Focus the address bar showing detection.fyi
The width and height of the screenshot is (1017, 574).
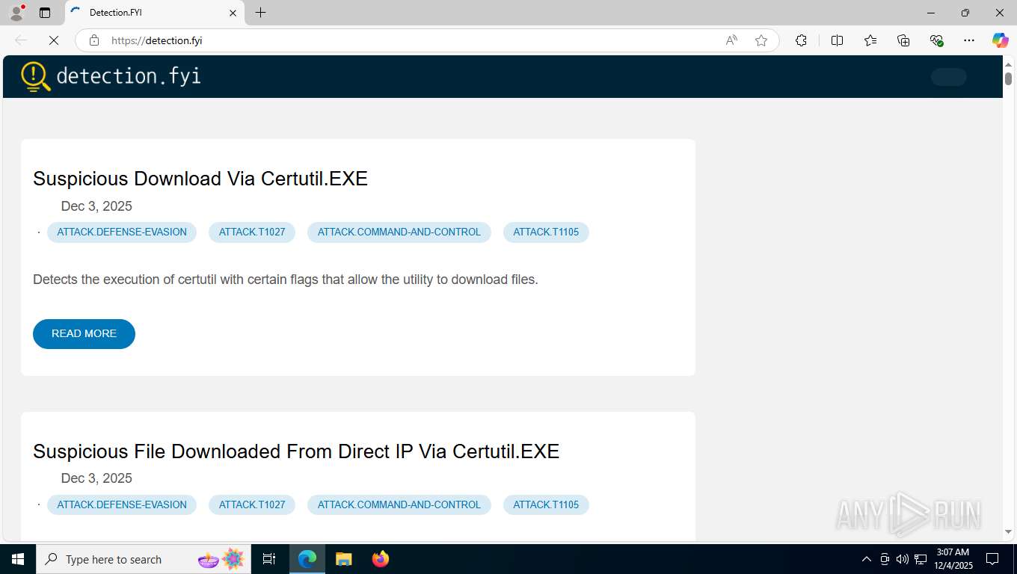411,40
